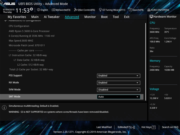
Task: Click the globe language icon
Action: click(x=38, y=10)
